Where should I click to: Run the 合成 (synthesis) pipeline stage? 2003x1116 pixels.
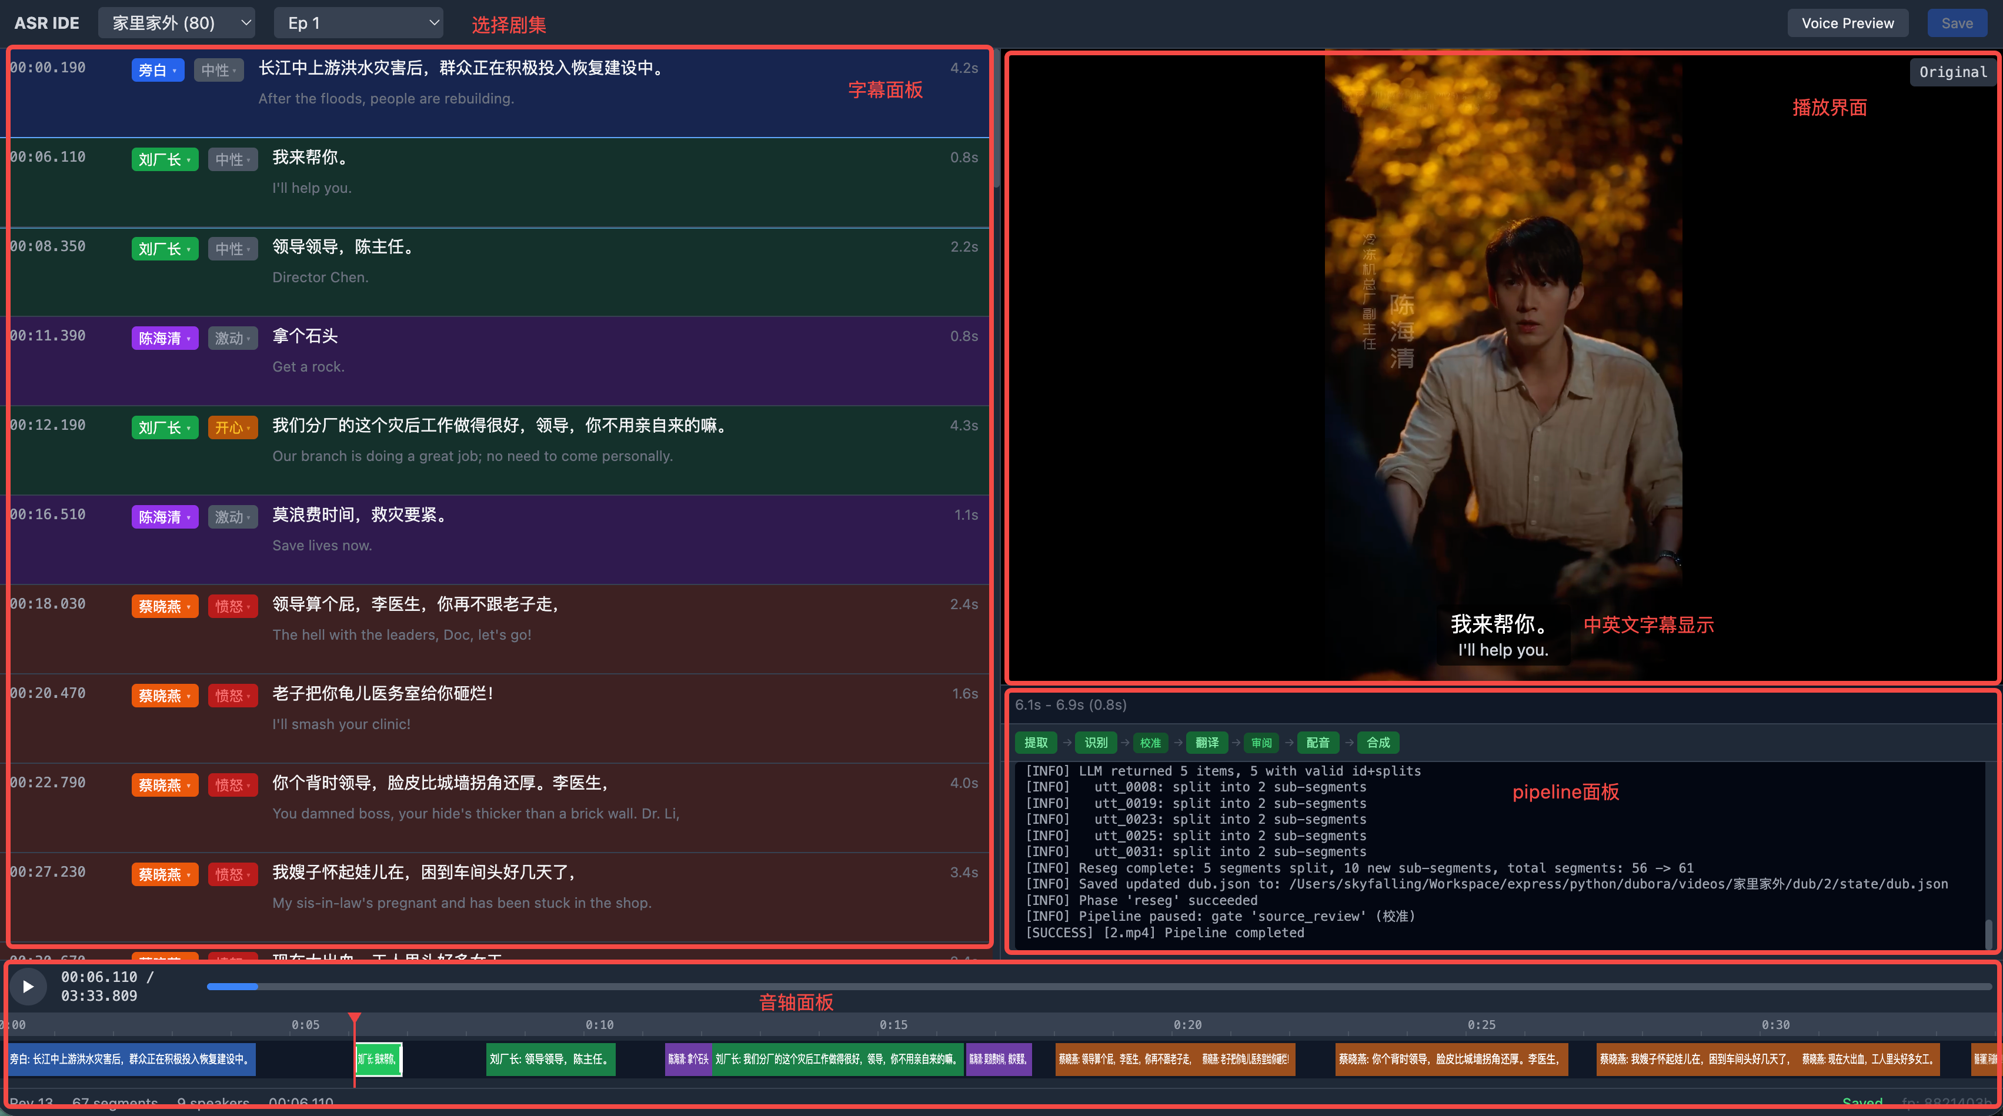[1377, 743]
